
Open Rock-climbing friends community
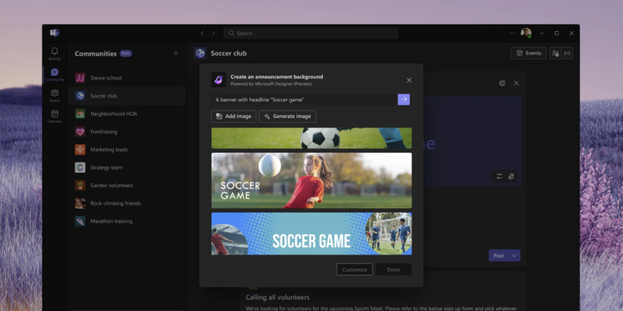[127, 204]
